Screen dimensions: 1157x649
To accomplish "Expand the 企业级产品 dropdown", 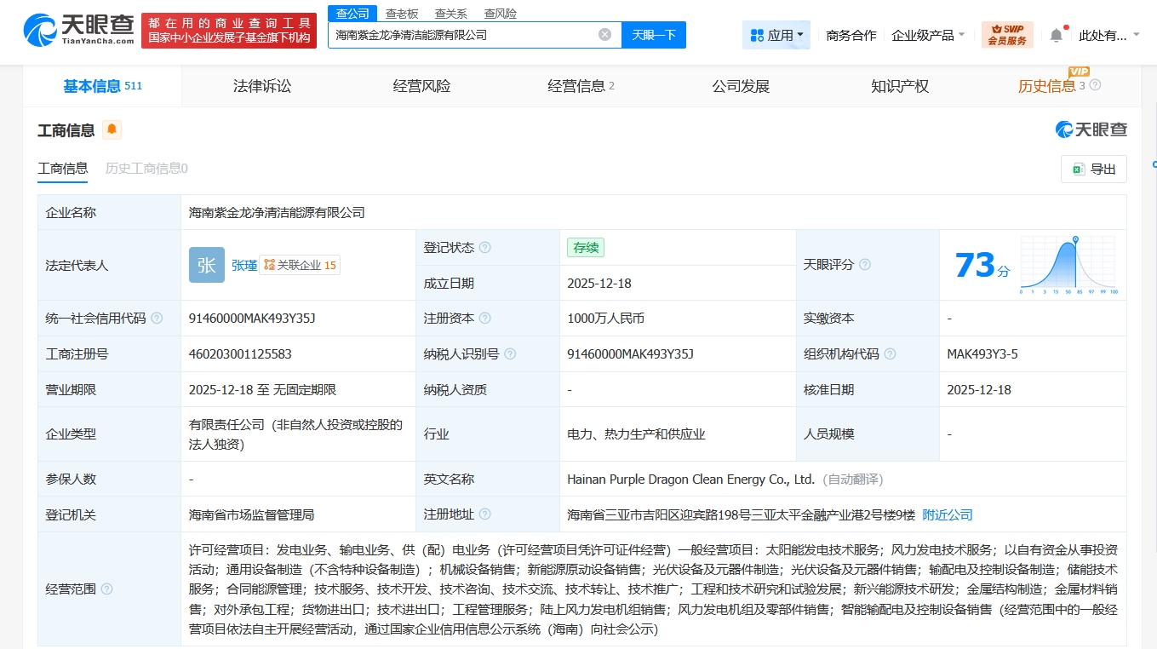I will pyautogui.click(x=928, y=35).
